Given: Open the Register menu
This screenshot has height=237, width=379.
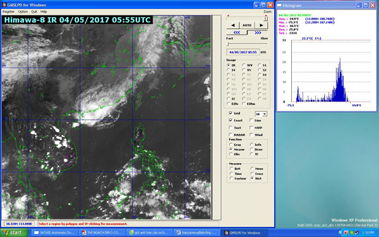Looking at the screenshot, I should click(8, 11).
